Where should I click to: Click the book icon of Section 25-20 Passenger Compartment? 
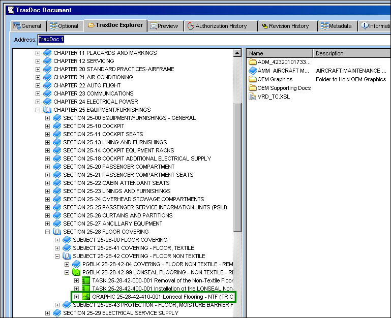(x=57, y=167)
